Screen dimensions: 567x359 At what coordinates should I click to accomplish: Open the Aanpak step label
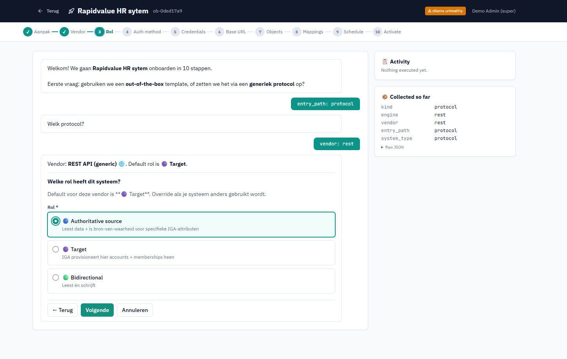[42, 32]
